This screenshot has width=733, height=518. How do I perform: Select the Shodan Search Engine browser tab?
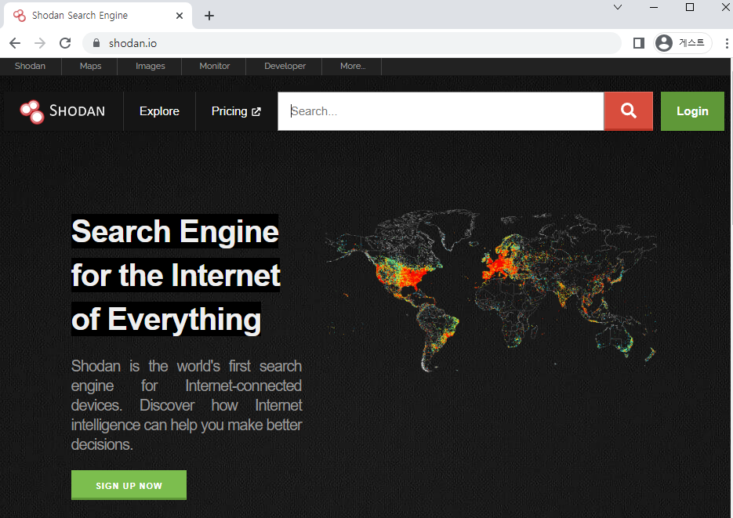point(98,16)
